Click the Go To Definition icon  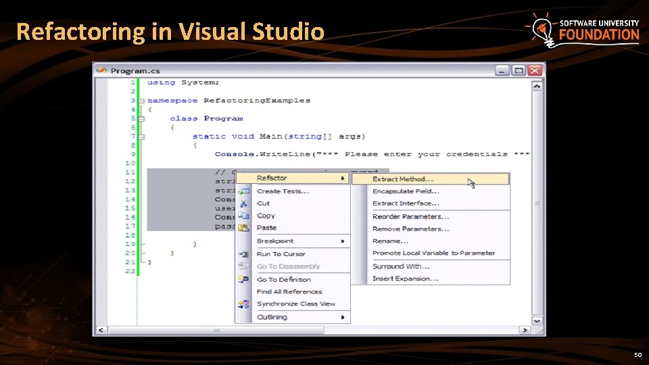coord(243,280)
